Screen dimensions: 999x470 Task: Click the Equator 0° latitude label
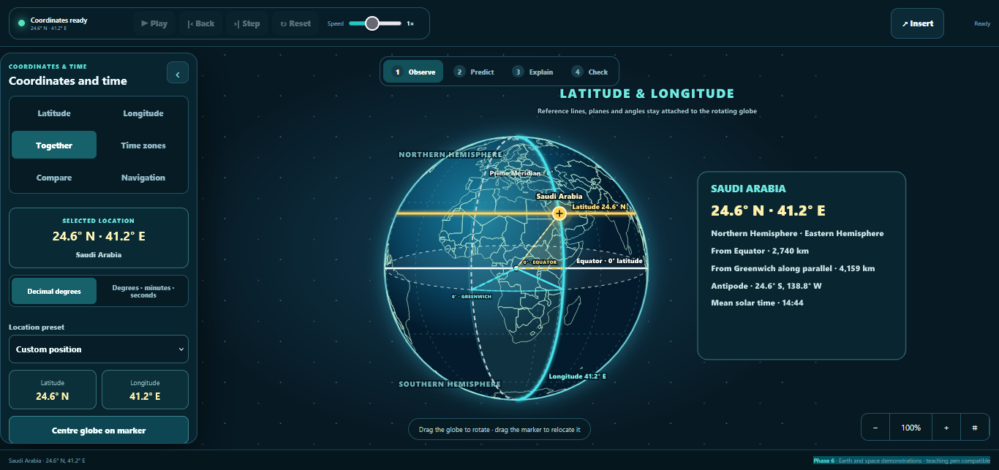(x=609, y=261)
